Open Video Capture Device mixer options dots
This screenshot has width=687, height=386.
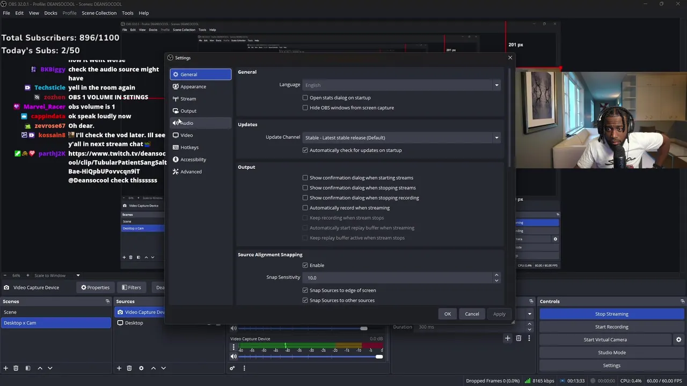click(x=233, y=348)
